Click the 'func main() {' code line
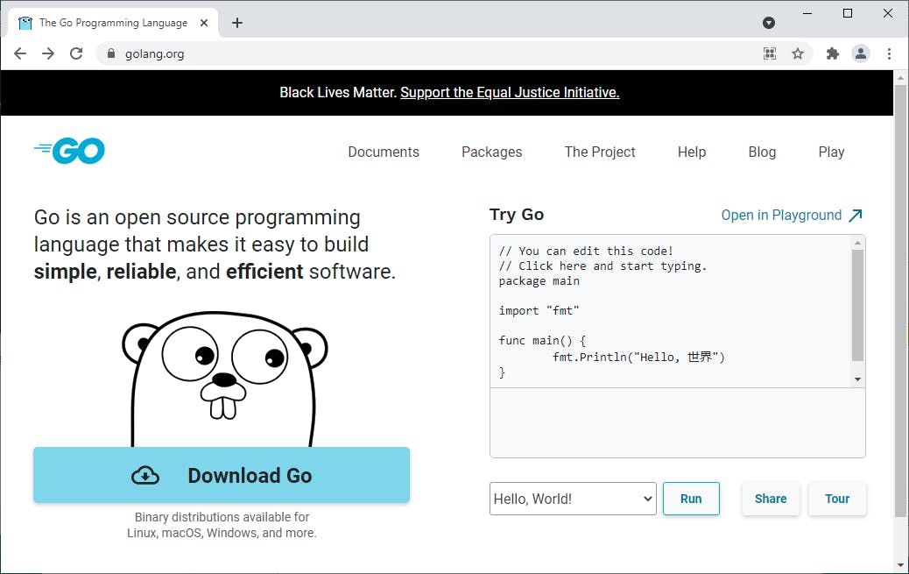909x574 pixels. (x=542, y=341)
